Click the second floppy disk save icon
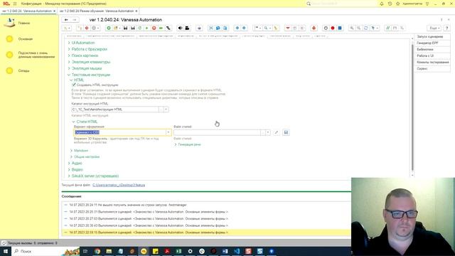 click(x=133, y=28)
